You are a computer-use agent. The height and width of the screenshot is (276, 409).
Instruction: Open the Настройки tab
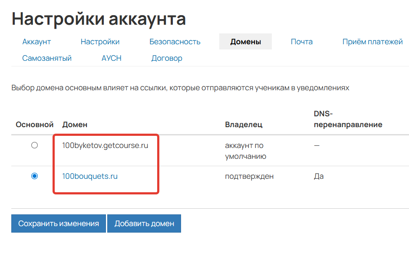pyautogui.click(x=100, y=41)
